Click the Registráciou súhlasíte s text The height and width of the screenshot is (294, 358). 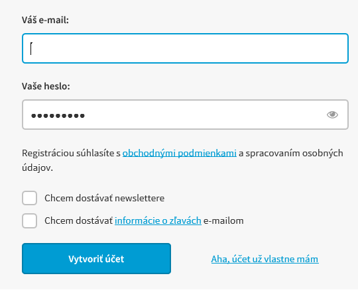pyautogui.click(x=71, y=153)
